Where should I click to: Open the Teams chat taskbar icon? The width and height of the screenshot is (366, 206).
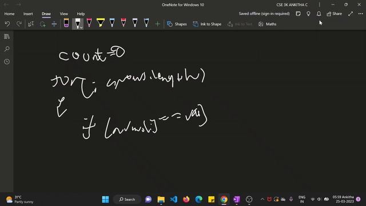148,200
